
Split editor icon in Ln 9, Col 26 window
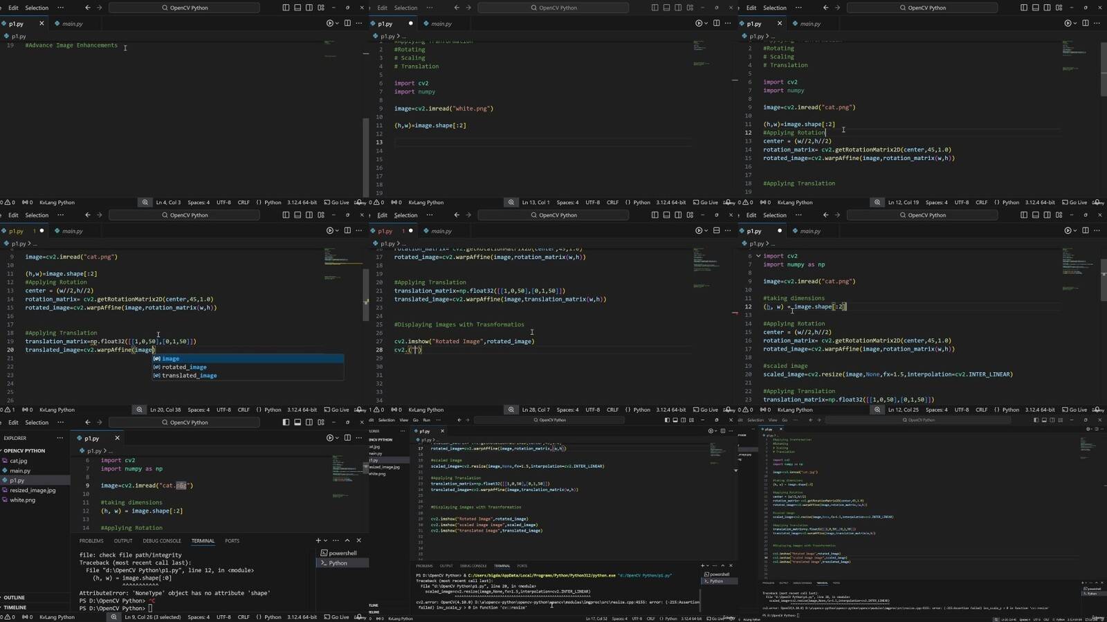pos(347,438)
